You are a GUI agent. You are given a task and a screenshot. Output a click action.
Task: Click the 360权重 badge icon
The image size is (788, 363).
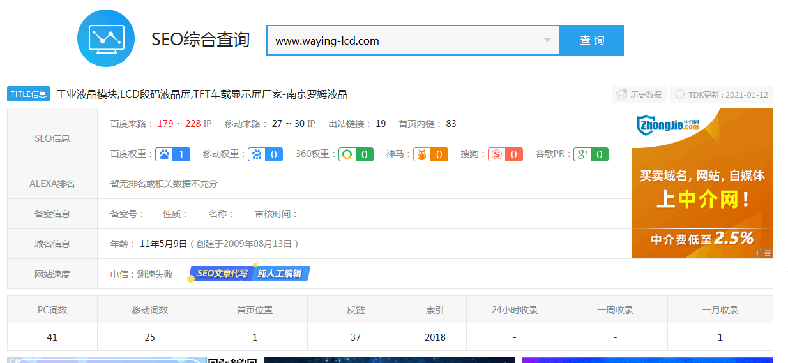click(x=356, y=154)
